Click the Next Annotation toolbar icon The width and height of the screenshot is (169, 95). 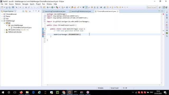pos(108,7)
